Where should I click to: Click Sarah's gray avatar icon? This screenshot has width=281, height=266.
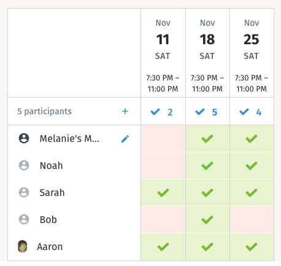tap(24, 192)
